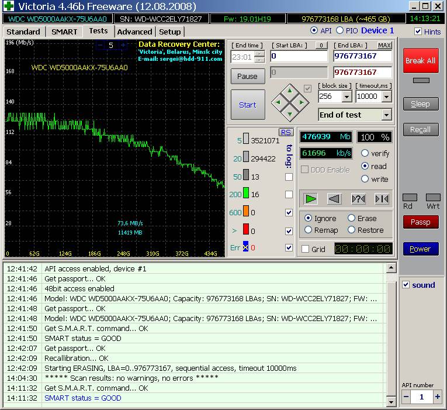Open the Setup tab
Image resolution: width=447 pixels, height=410 pixels.
click(170, 32)
